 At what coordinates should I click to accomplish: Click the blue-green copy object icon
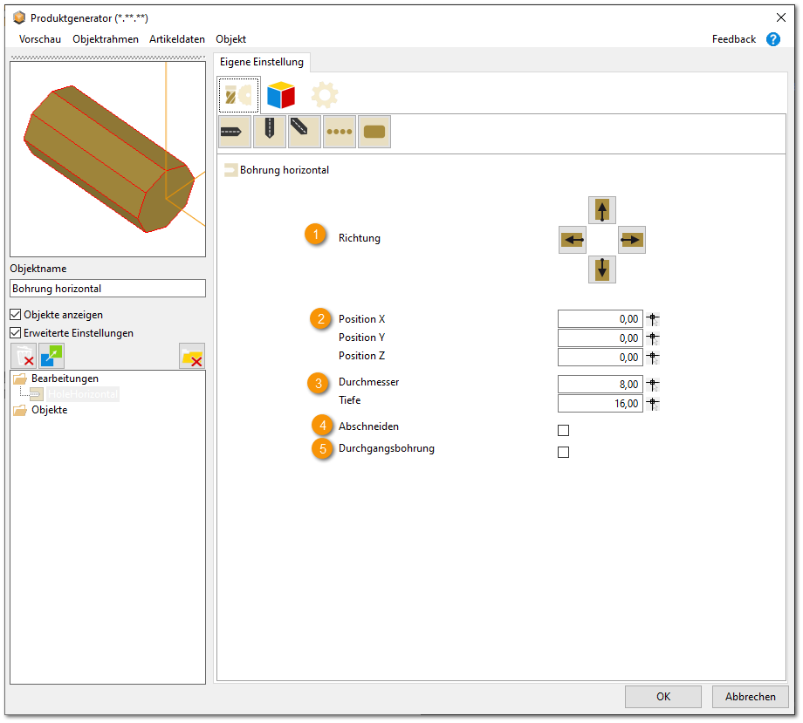pyautogui.click(x=52, y=356)
